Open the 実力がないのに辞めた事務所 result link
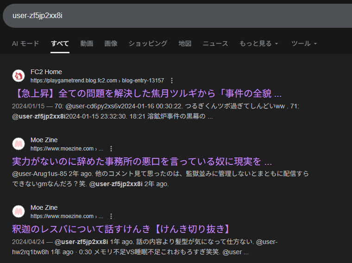This screenshot has width=352, height=263. [142, 162]
